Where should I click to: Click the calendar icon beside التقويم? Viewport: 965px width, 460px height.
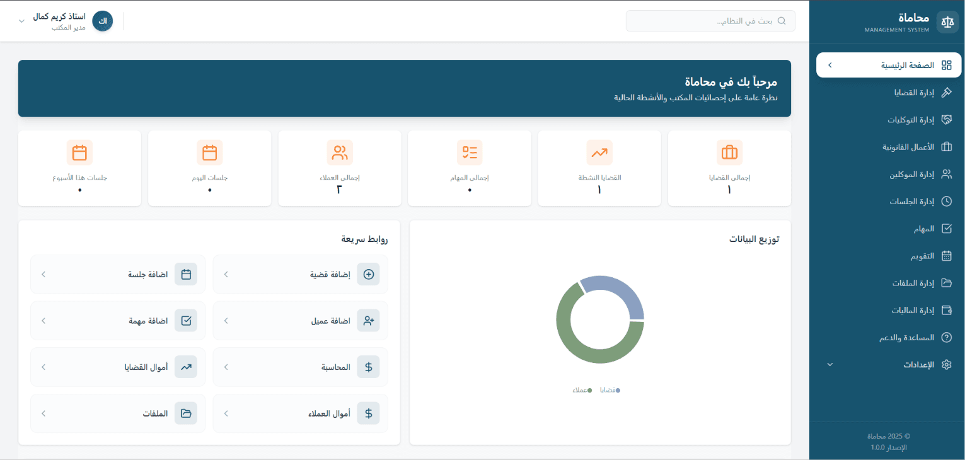(946, 256)
